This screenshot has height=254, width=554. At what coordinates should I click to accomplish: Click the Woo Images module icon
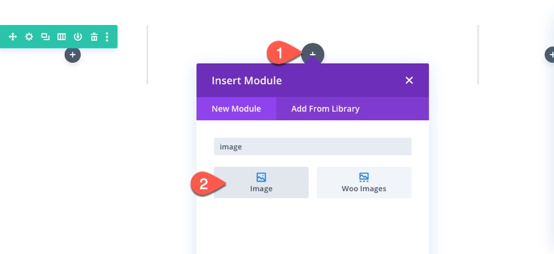[x=364, y=177]
